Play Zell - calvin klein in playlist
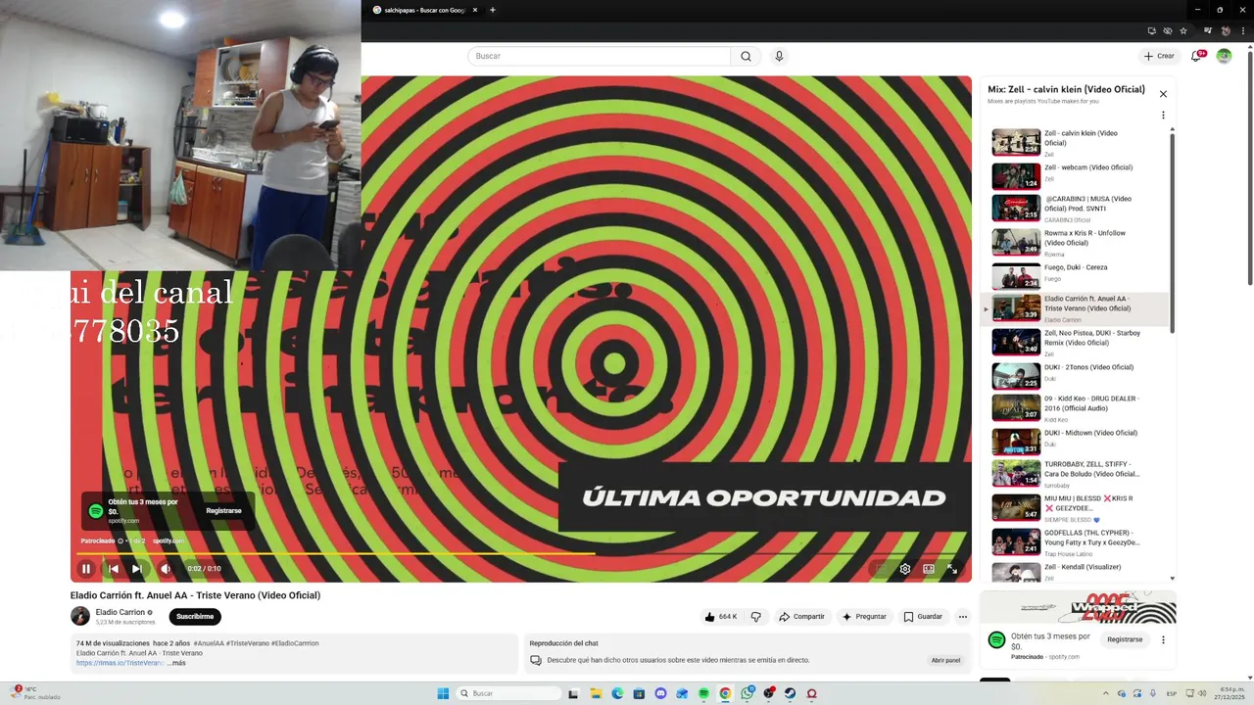Viewport: 1254px width, 705px height. tap(1076, 142)
